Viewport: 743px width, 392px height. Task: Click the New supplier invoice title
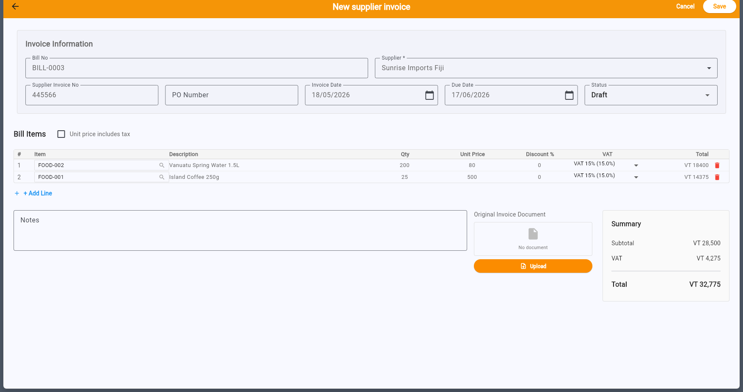coord(371,7)
